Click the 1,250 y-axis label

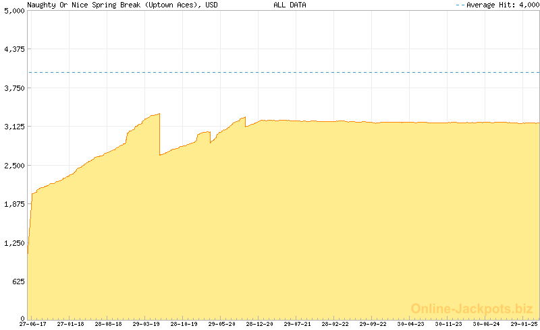(x=13, y=243)
